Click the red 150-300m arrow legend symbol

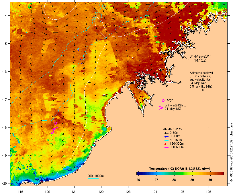click(166, 144)
